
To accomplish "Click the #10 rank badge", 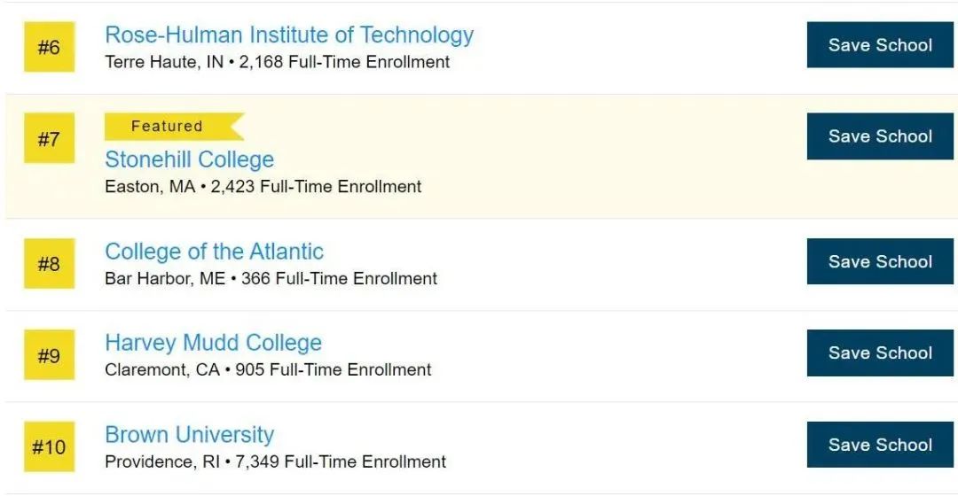I will (50, 446).
